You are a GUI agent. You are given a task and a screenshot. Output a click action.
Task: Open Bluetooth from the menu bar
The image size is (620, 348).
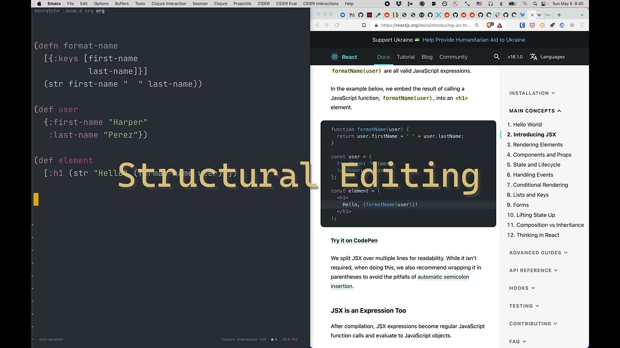(x=501, y=3)
